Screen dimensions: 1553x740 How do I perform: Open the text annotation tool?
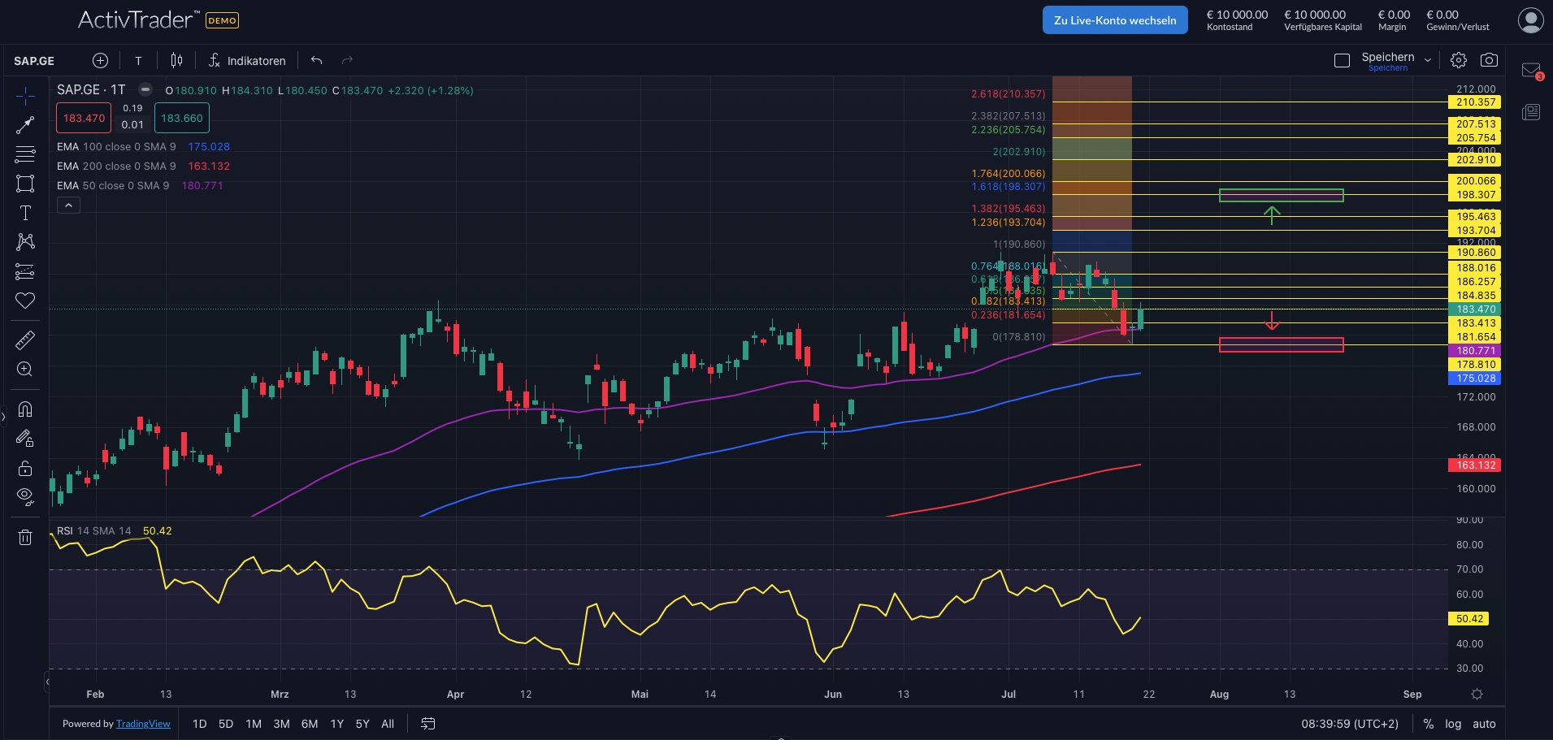tap(25, 213)
